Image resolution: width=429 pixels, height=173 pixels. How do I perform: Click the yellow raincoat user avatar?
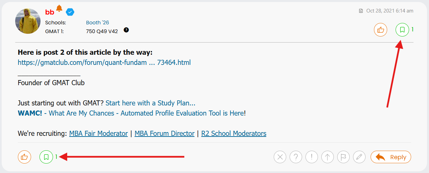(x=28, y=21)
